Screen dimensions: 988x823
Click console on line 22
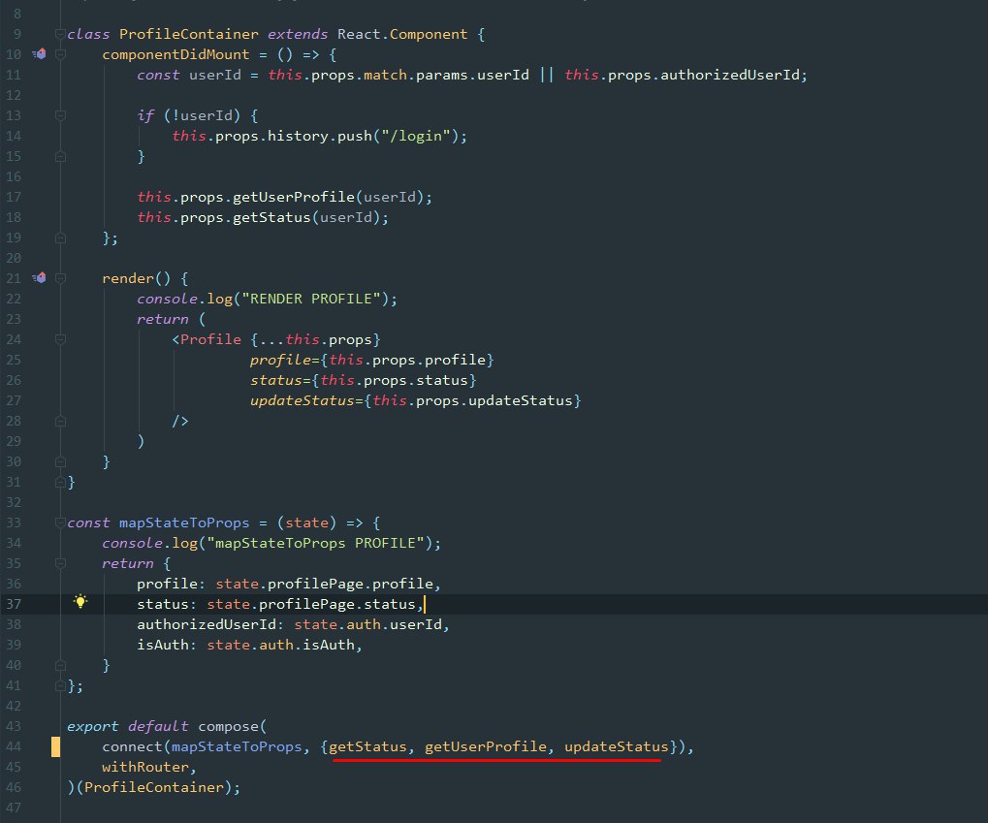click(167, 299)
